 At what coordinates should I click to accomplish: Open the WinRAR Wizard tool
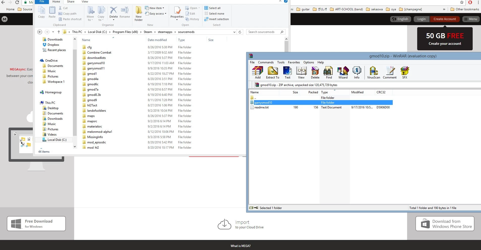[x=343, y=73]
